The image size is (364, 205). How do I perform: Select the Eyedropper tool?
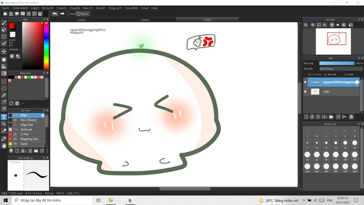pos(4,139)
